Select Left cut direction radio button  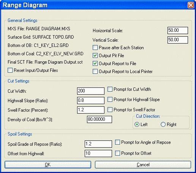(x=137, y=125)
